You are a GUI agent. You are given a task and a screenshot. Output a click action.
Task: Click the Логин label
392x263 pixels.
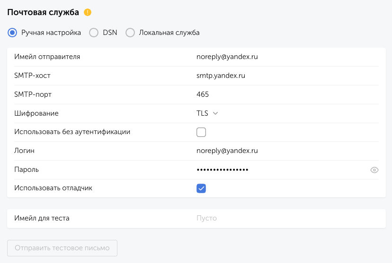24,151
